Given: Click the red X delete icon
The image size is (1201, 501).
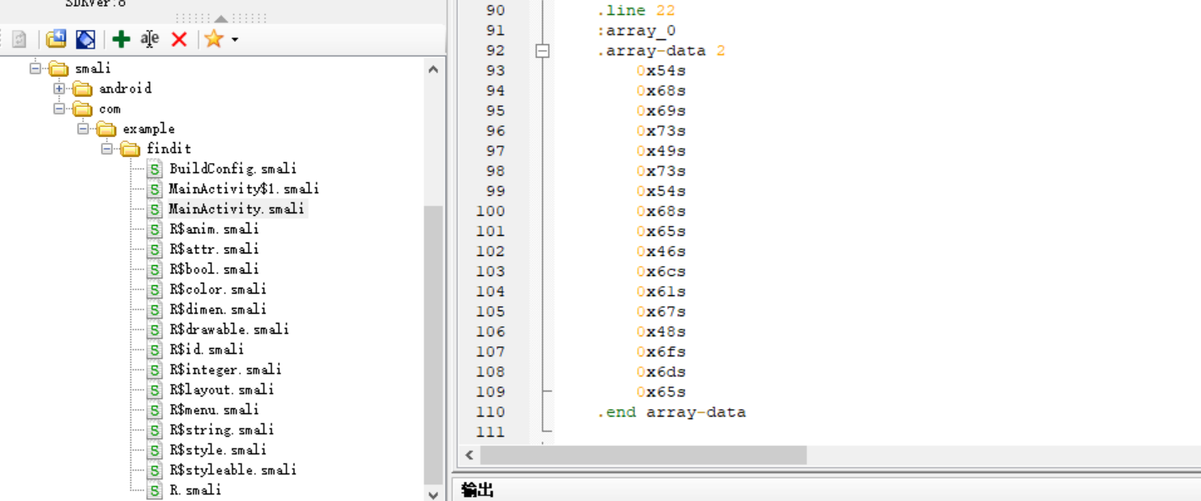Looking at the screenshot, I should click(178, 39).
